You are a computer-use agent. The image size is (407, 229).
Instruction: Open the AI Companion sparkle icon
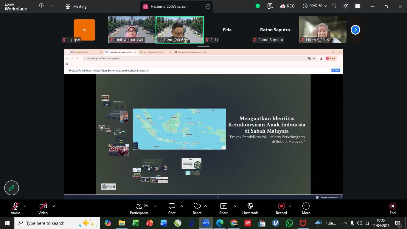tap(346, 6)
